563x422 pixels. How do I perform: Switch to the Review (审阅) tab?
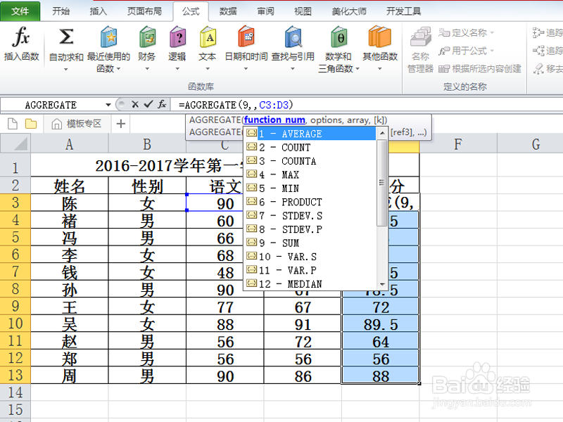point(265,11)
